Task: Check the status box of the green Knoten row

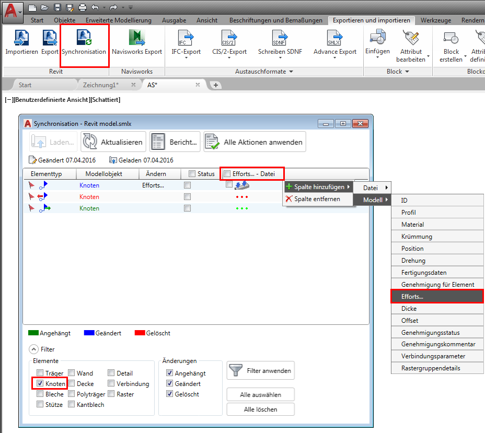Action: click(187, 208)
